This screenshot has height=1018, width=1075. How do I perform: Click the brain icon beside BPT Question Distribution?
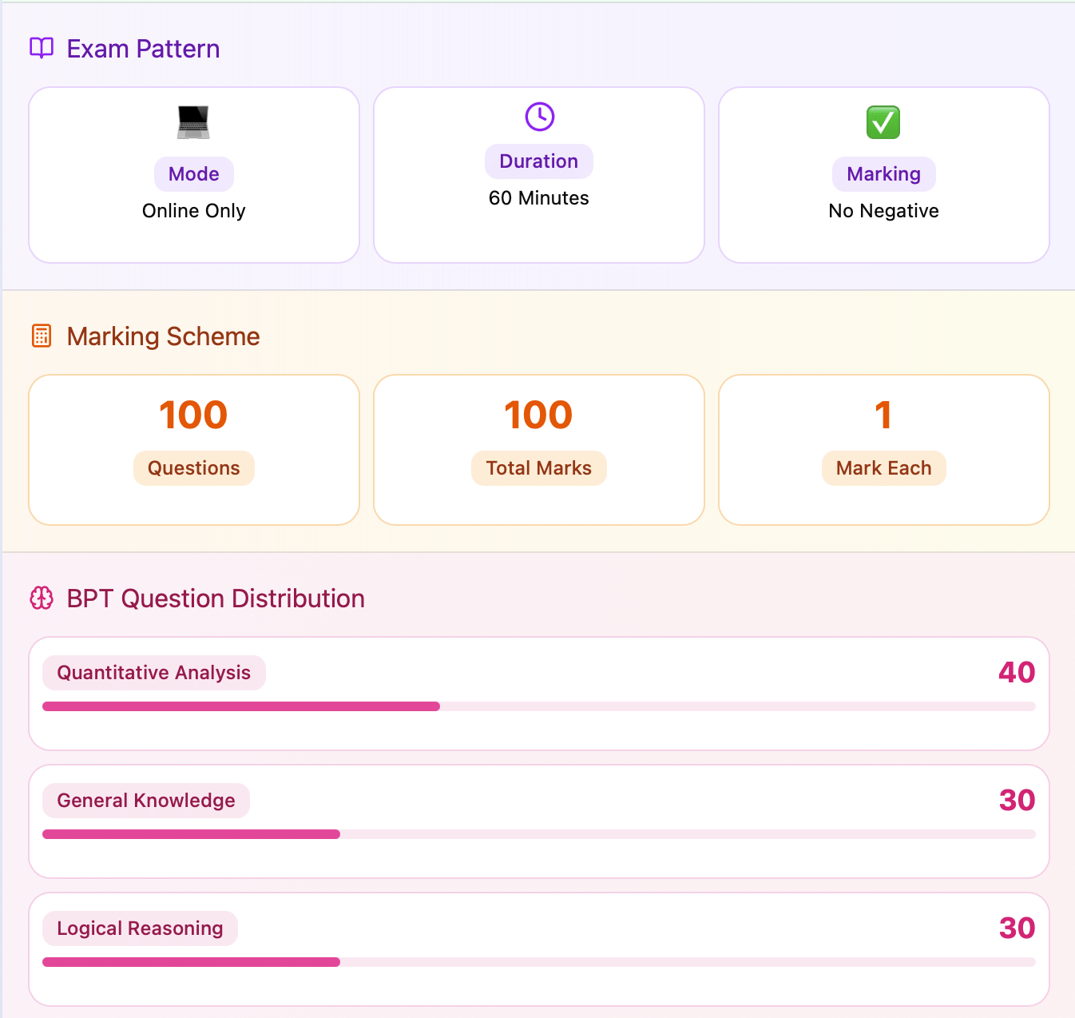point(42,598)
